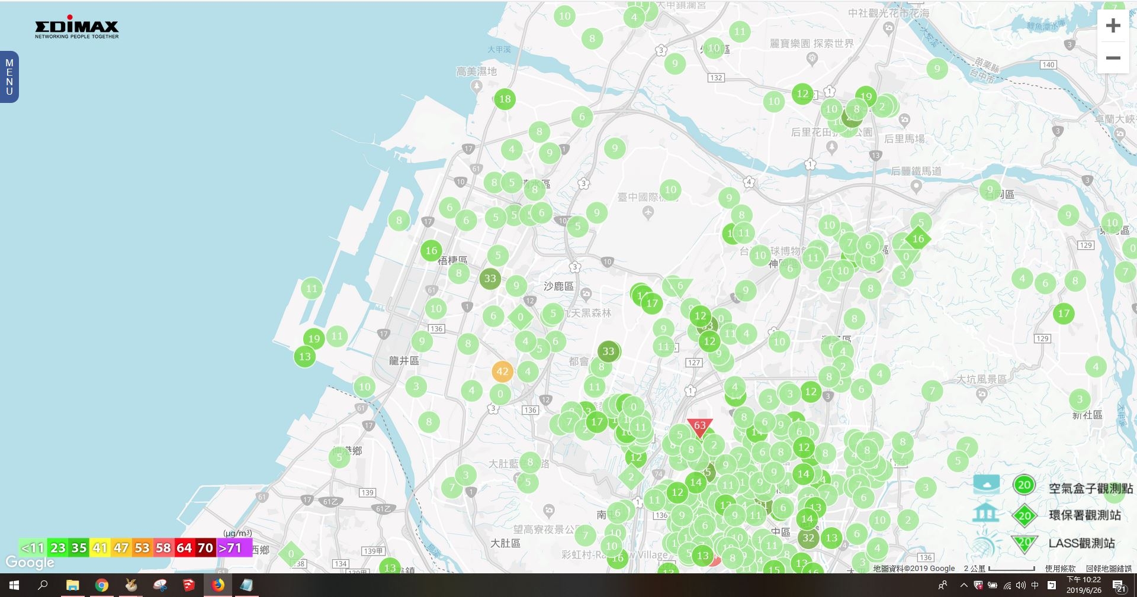Click the 大坑風景區 place pin
The height and width of the screenshot is (597, 1137).
(x=981, y=395)
